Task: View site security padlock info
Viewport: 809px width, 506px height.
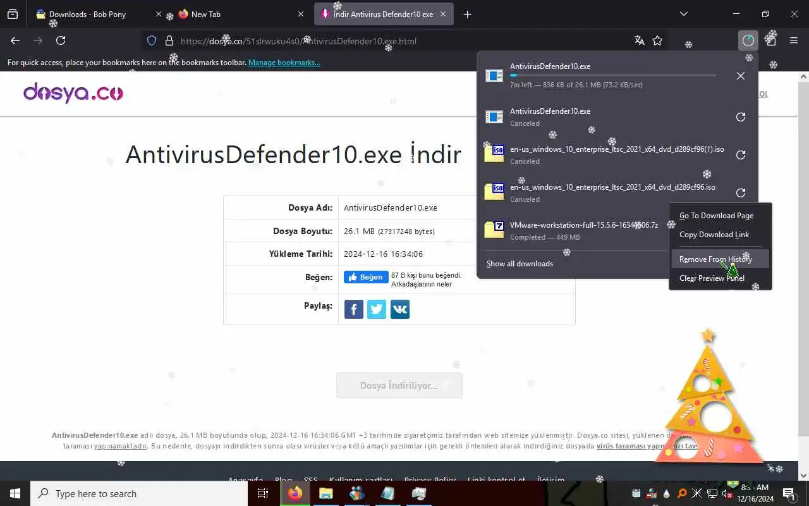Action: point(169,40)
